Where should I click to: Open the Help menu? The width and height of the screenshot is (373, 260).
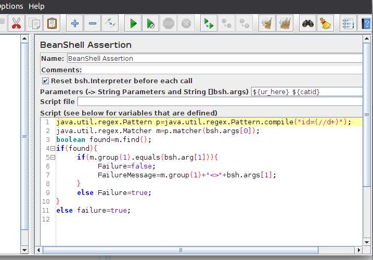36,6
